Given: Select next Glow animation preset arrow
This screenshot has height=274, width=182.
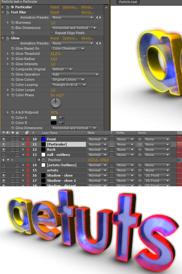Looking at the screenshot, I should (x=100, y=43).
